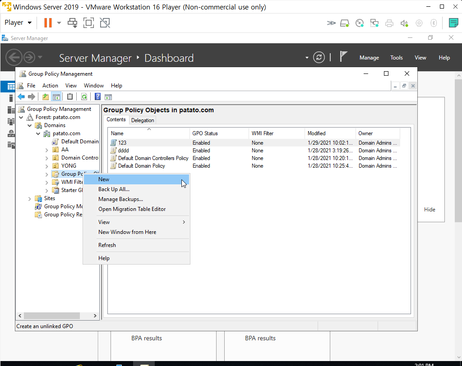Click Server Manager Dashboard sidebar icon

click(11, 87)
